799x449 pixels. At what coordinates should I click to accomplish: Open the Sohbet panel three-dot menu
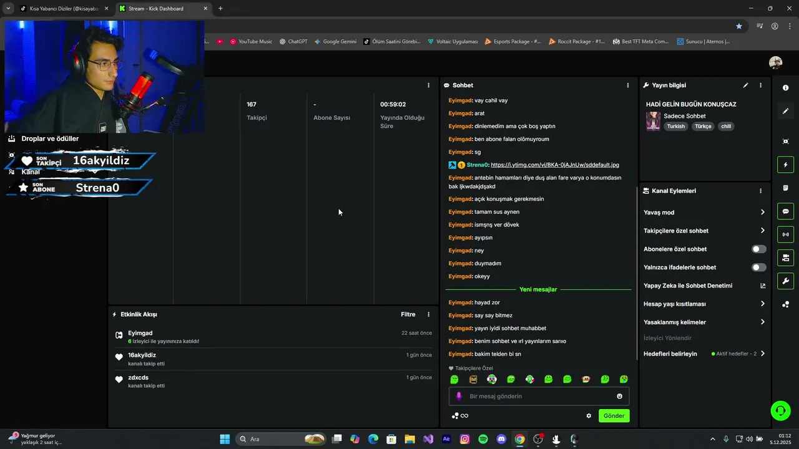pyautogui.click(x=628, y=85)
